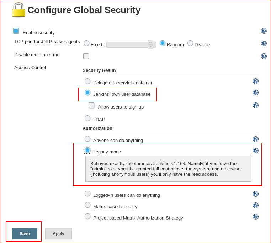This screenshot has height=243, width=271.
Task: Show help for Anyone can do anything
Action: [x=256, y=139]
